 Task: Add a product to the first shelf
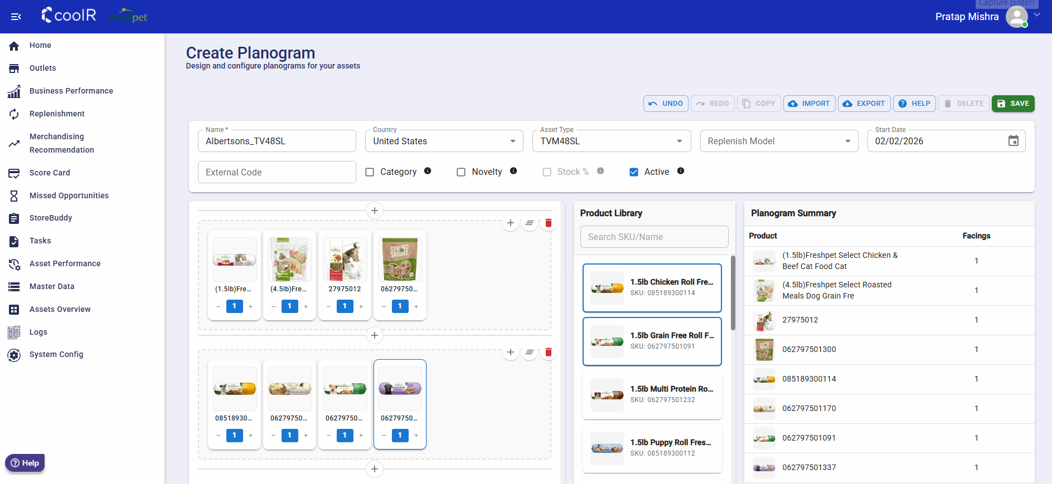[x=510, y=223]
